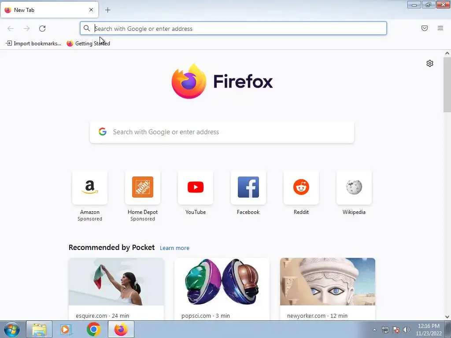Minimize the Firefox window
The height and width of the screenshot is (338, 451).
tap(414, 4)
